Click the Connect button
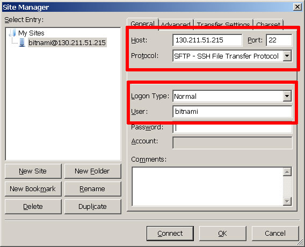This screenshot has height=247, width=305. [170, 234]
